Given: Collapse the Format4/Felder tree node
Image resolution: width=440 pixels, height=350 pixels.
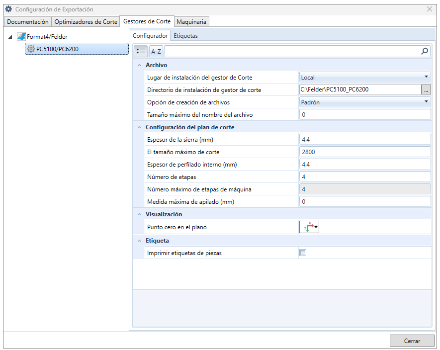Looking at the screenshot, I should point(10,37).
